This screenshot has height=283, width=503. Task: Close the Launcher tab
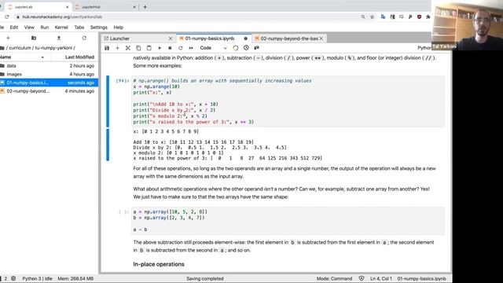171,39
